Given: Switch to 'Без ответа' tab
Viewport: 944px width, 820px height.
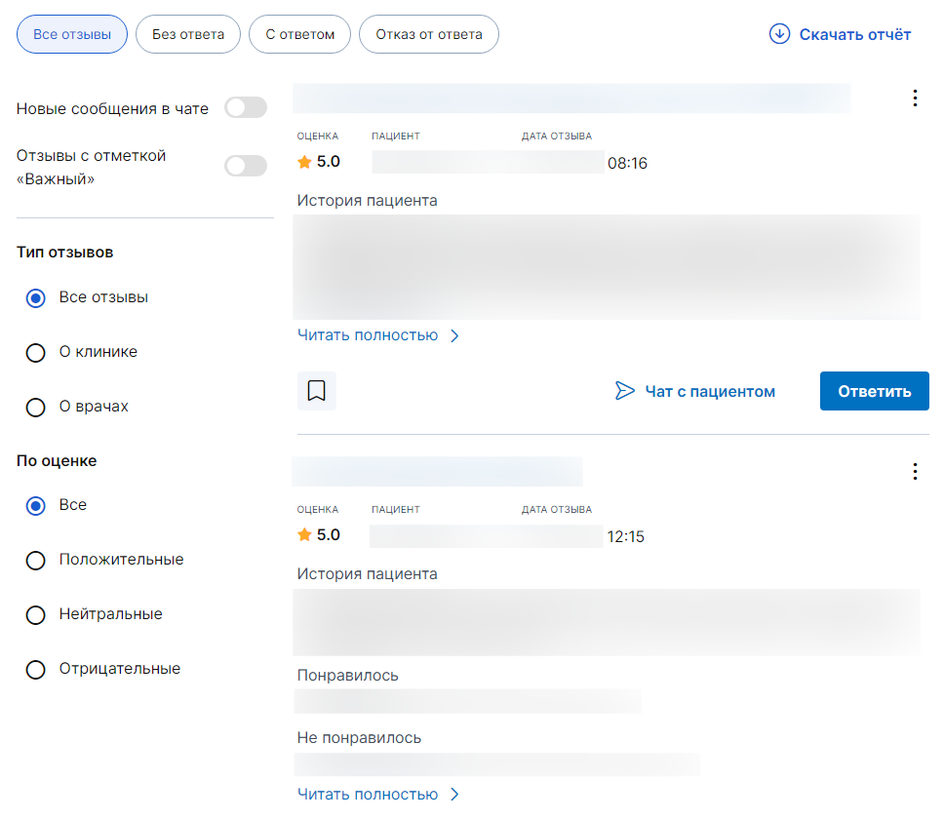Looking at the screenshot, I should coord(187,34).
